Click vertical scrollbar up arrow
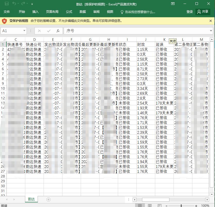This screenshot has width=215, height=207. point(212,39)
